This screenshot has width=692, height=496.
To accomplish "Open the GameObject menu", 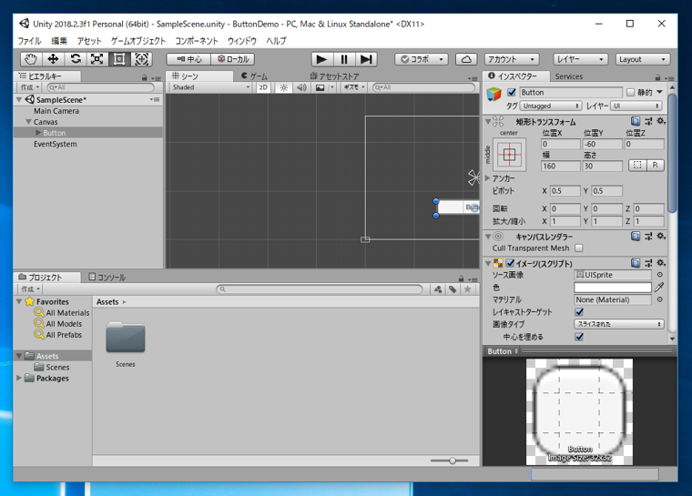I will click(138, 41).
